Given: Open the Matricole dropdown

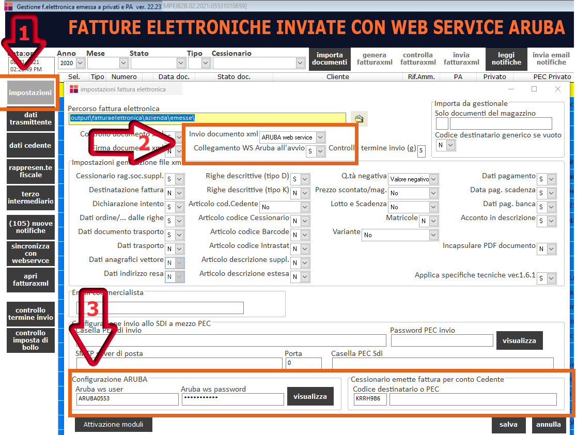Looking at the screenshot, I should [434, 221].
